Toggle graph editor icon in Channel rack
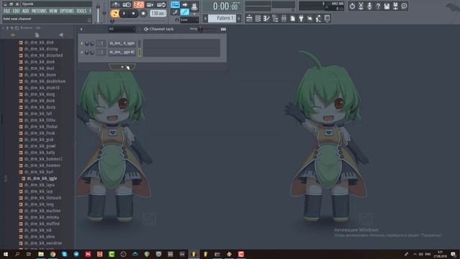Viewport: 460px width, 259px height. 224,29
